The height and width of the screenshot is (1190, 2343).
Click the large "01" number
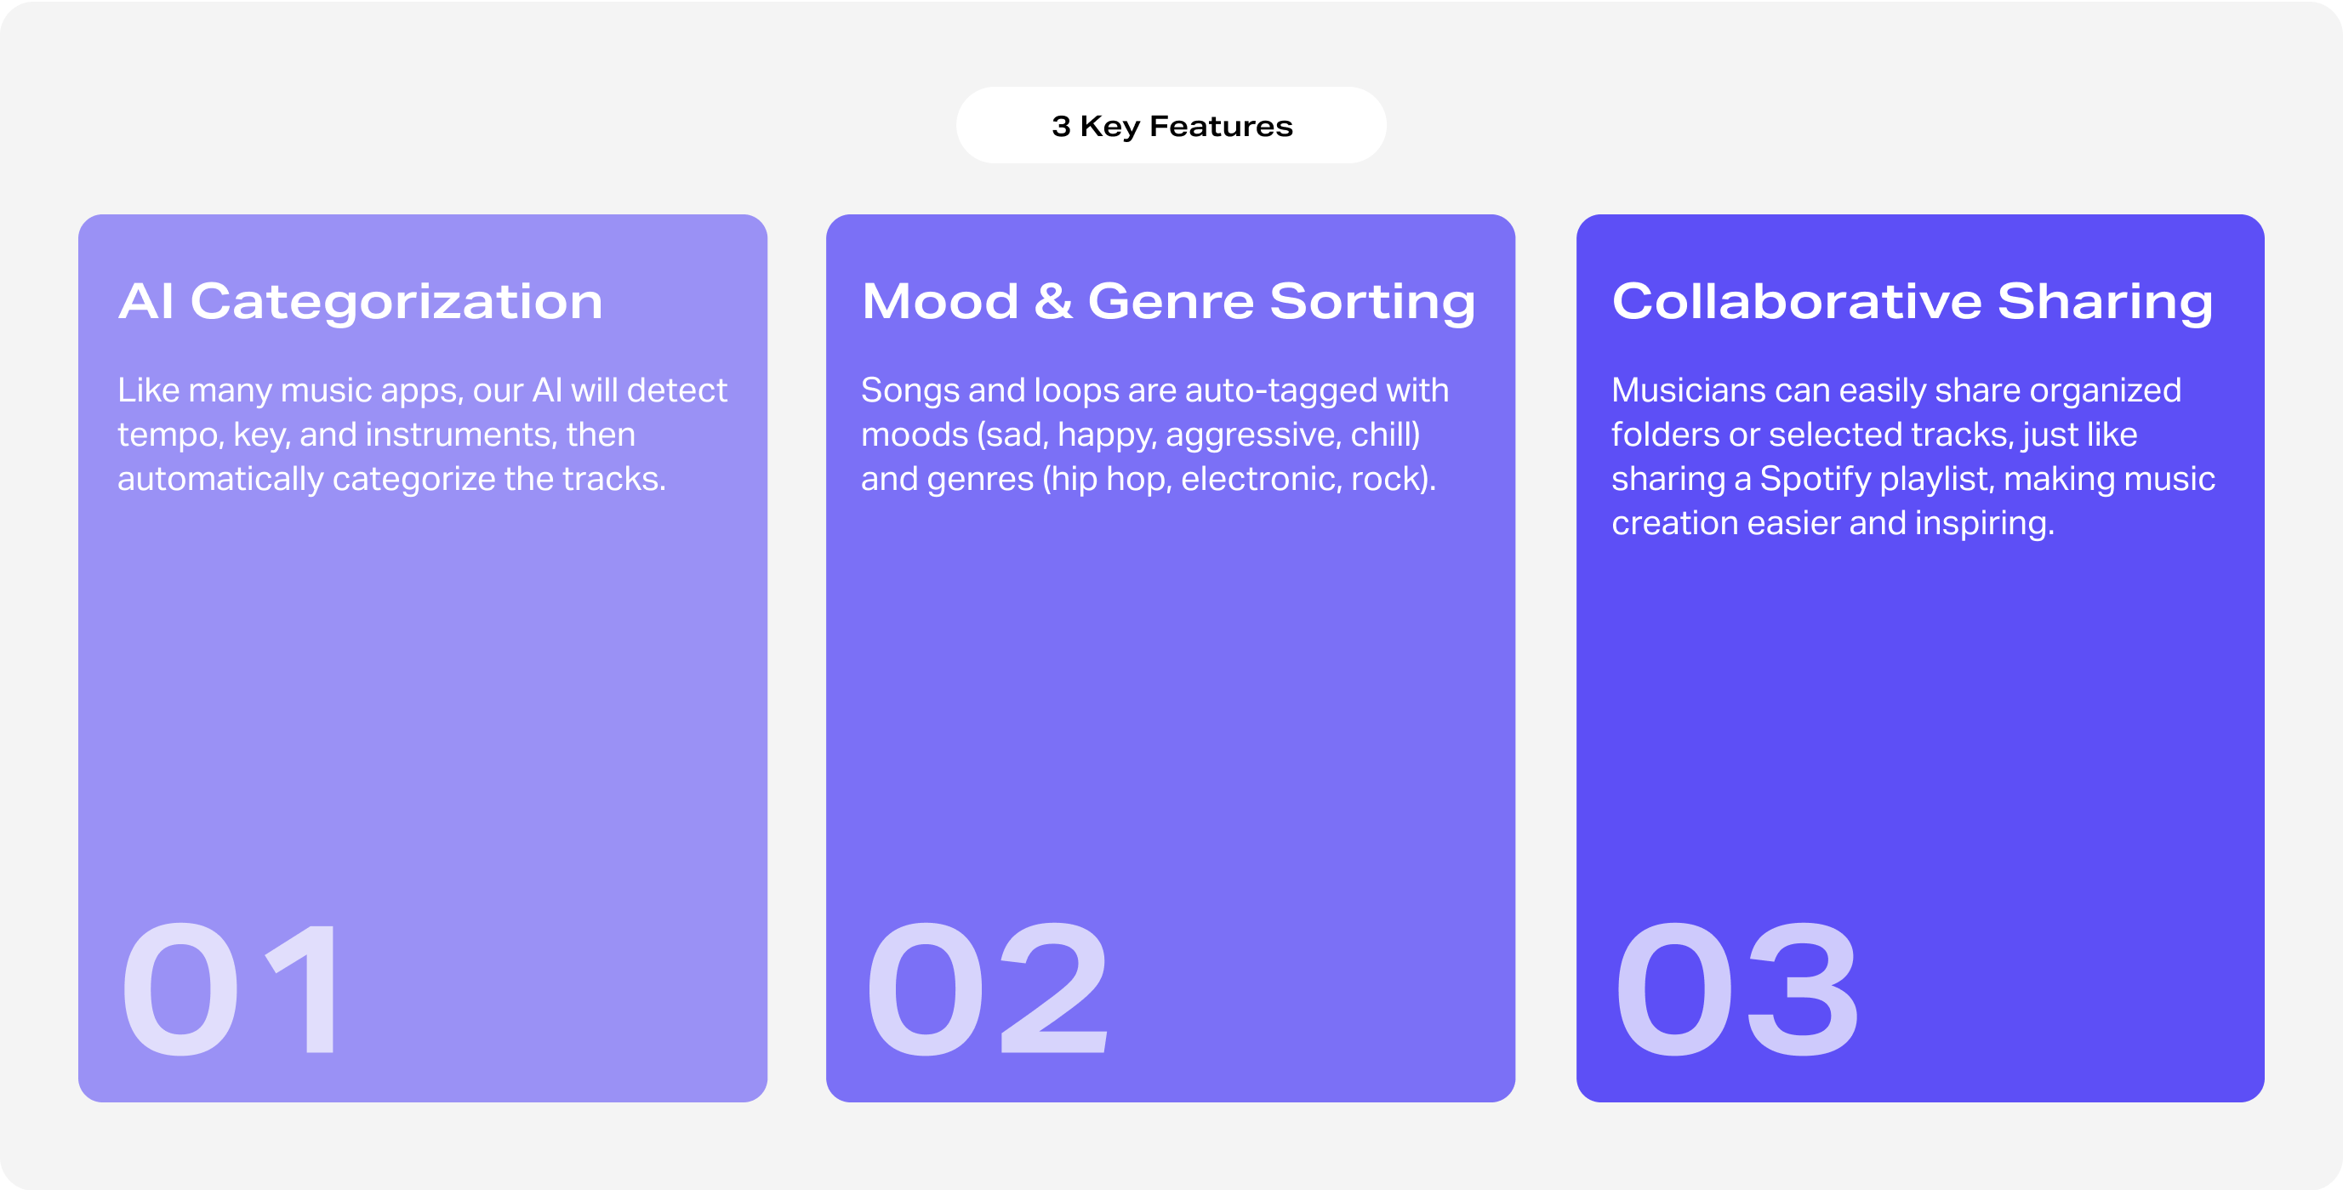(x=231, y=989)
